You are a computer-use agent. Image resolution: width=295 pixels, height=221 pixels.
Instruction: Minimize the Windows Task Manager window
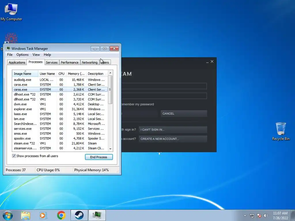point(95,49)
